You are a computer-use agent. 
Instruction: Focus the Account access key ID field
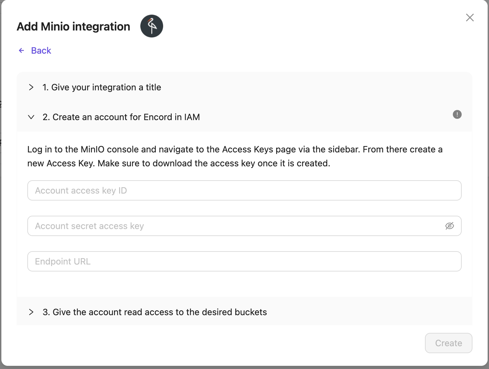point(244,190)
